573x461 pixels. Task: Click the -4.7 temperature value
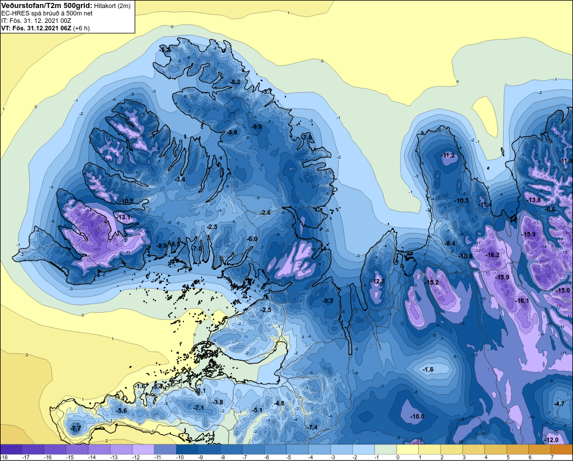[x=559, y=404]
